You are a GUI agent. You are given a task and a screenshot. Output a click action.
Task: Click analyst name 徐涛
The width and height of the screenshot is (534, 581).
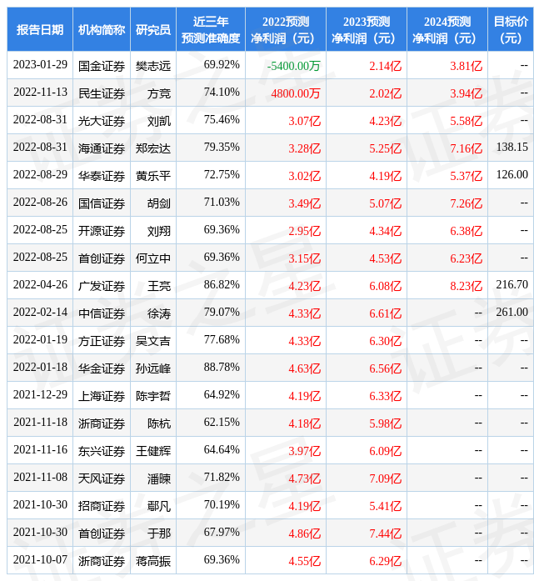[159, 313]
